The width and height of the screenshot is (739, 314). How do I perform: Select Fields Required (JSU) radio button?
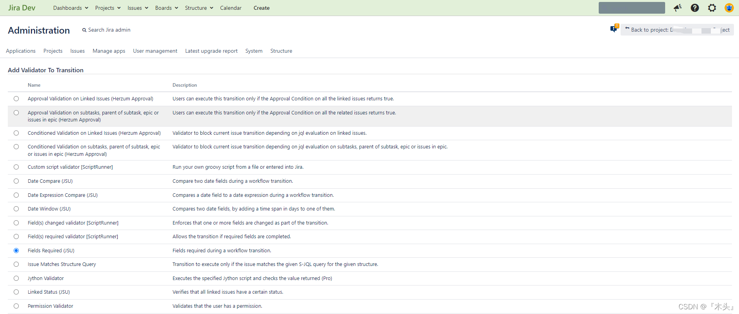click(16, 251)
